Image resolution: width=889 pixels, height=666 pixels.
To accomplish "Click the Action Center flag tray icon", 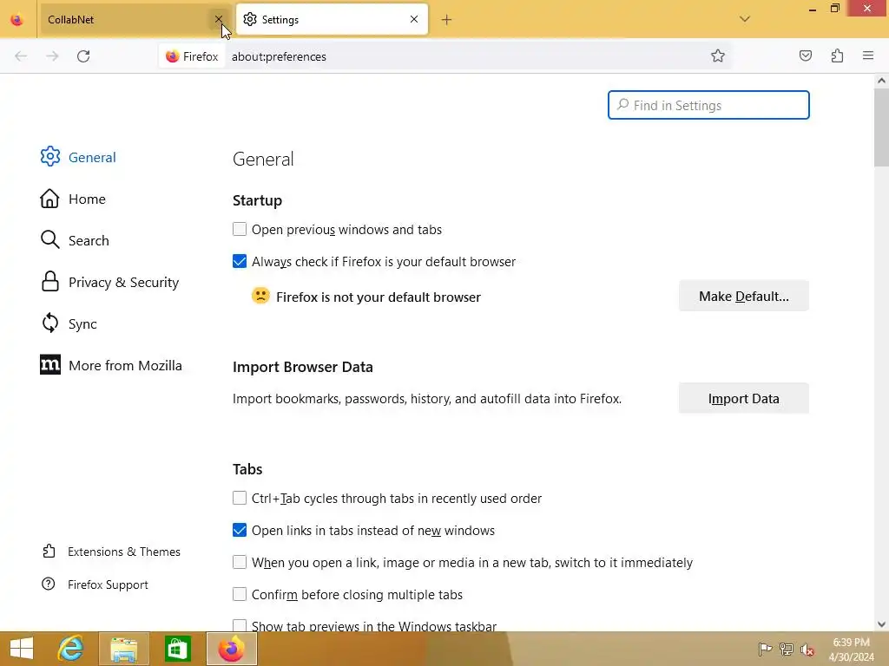I will (x=766, y=649).
